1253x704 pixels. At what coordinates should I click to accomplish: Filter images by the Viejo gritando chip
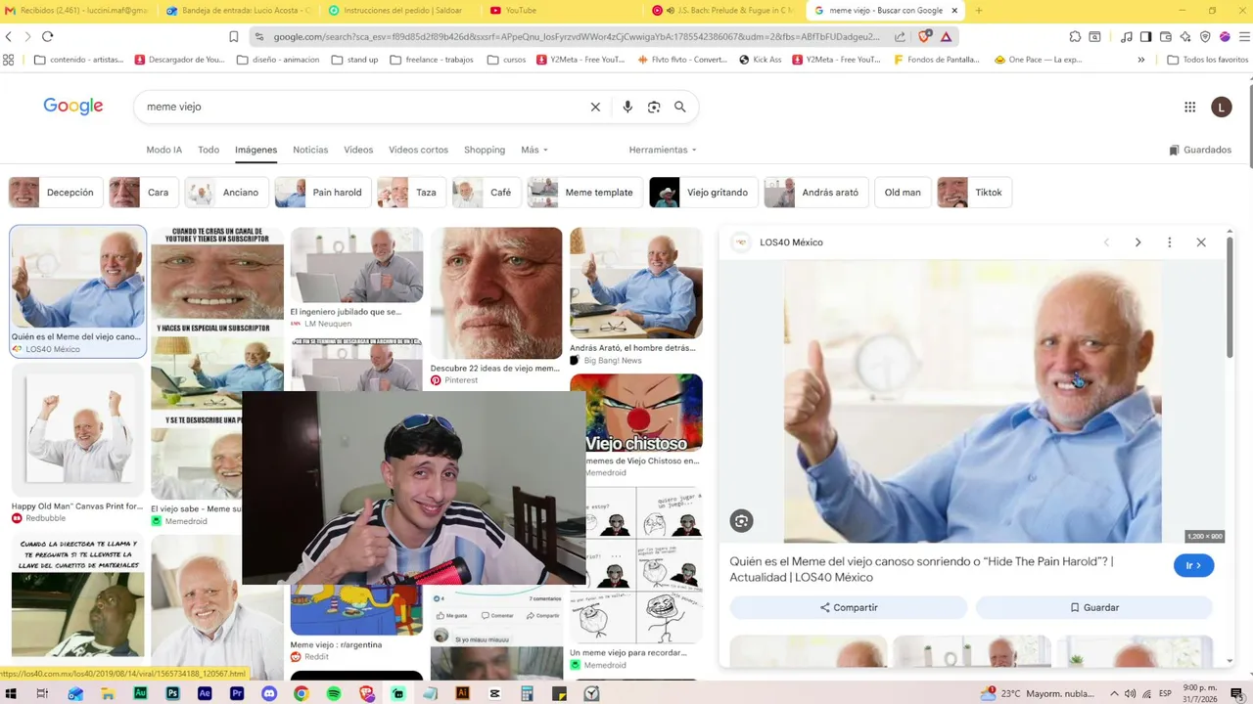point(703,193)
